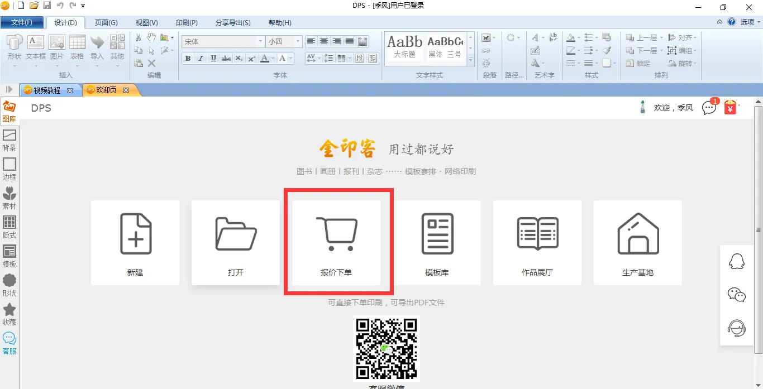Toggle italic text formatting
Image resolution: width=763 pixels, height=389 pixels.
click(x=201, y=59)
